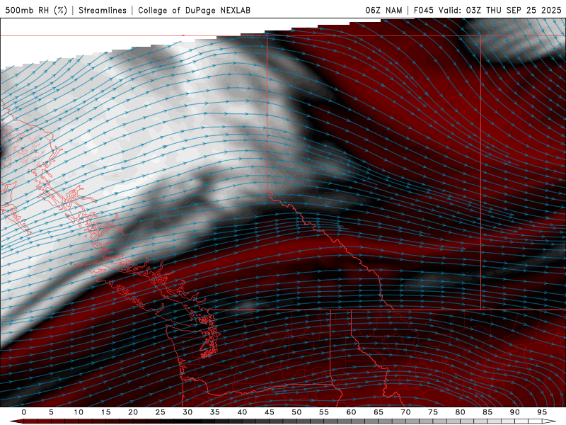Screen dimensions: 566x425
Task: Select the "40" color scale value
Action: click(x=242, y=412)
